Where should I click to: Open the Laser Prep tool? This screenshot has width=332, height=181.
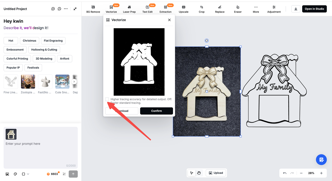(x=129, y=9)
